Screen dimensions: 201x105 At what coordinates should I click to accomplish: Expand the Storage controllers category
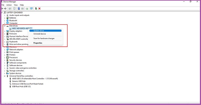click(5, 71)
